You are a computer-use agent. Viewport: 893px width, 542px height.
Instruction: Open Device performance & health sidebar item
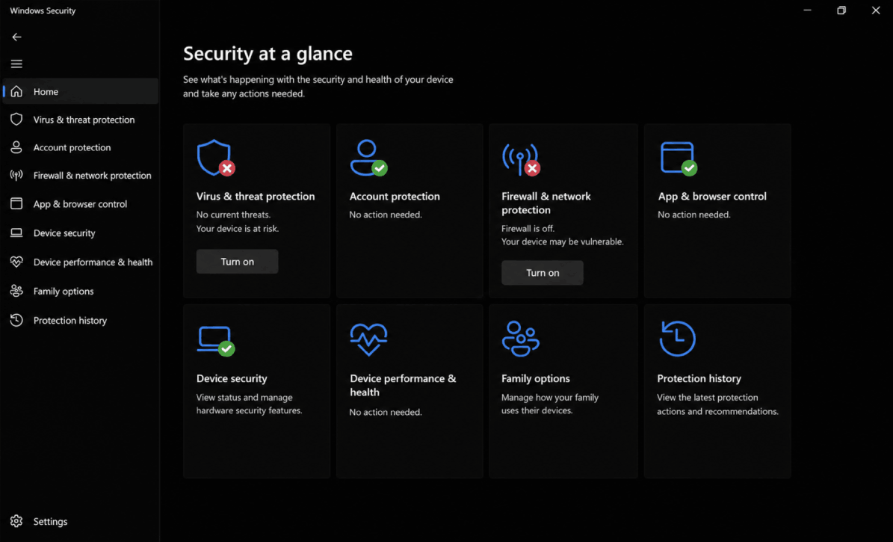[80, 262]
